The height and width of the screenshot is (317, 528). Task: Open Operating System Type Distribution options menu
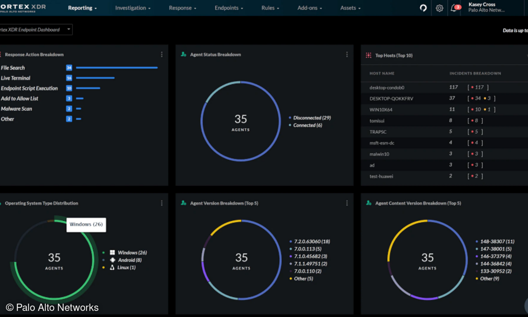click(161, 203)
